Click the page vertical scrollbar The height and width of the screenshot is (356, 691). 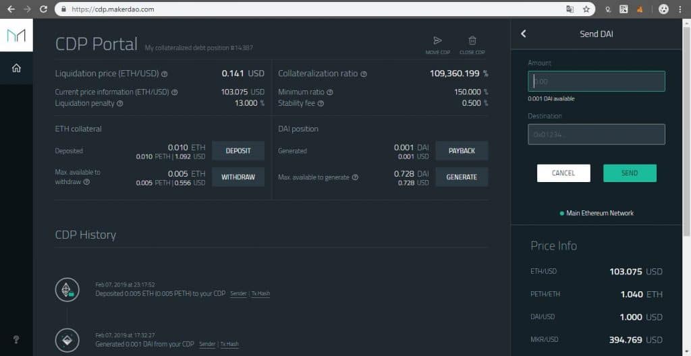(x=687, y=132)
